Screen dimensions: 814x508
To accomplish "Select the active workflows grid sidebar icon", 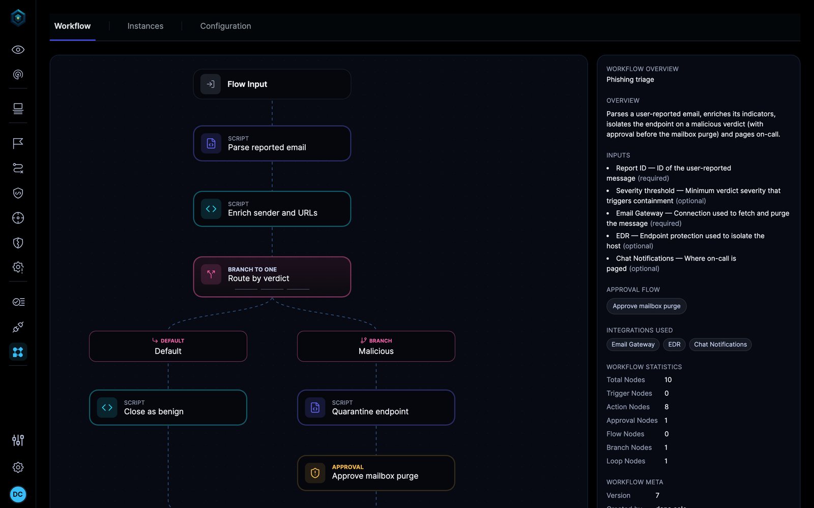I will coord(18,352).
